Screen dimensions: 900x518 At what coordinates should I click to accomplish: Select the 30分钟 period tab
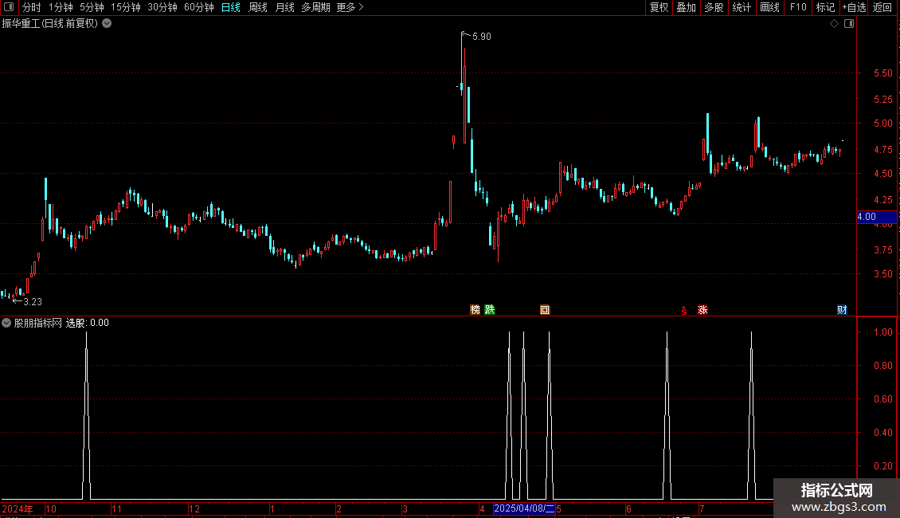tap(162, 7)
